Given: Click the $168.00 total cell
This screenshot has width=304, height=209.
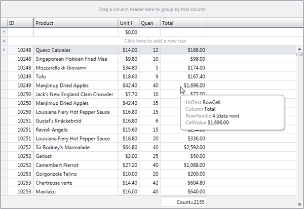Looking at the screenshot, I should pyautogui.click(x=183, y=50).
